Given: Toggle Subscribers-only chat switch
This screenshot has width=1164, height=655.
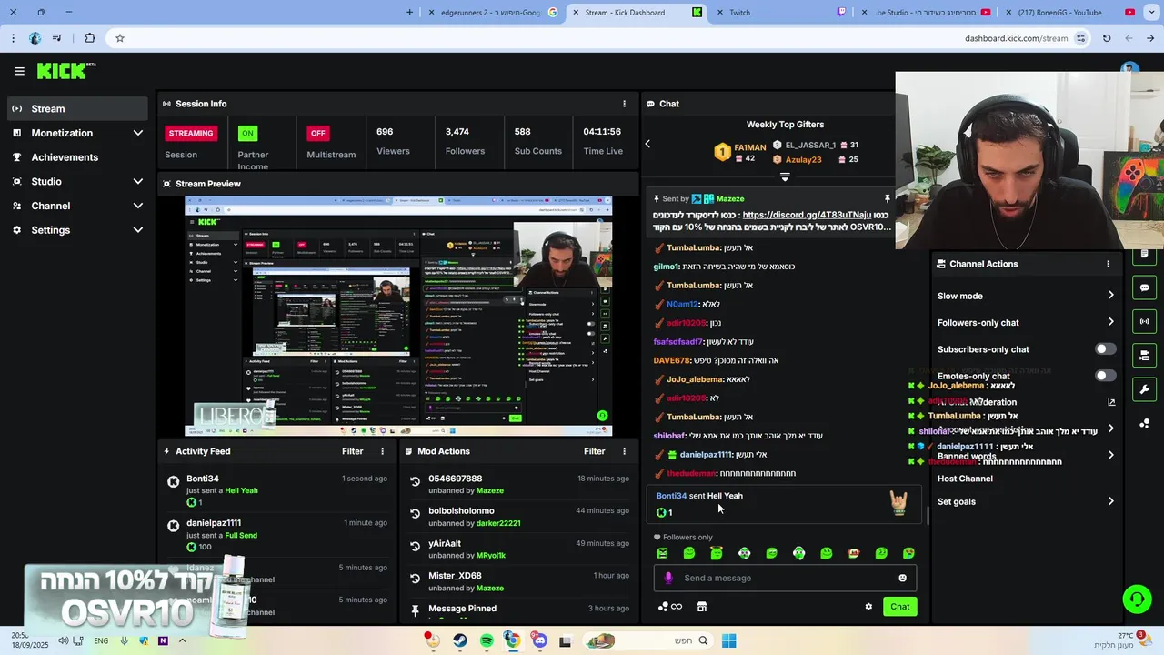Looking at the screenshot, I should pos(1105,349).
